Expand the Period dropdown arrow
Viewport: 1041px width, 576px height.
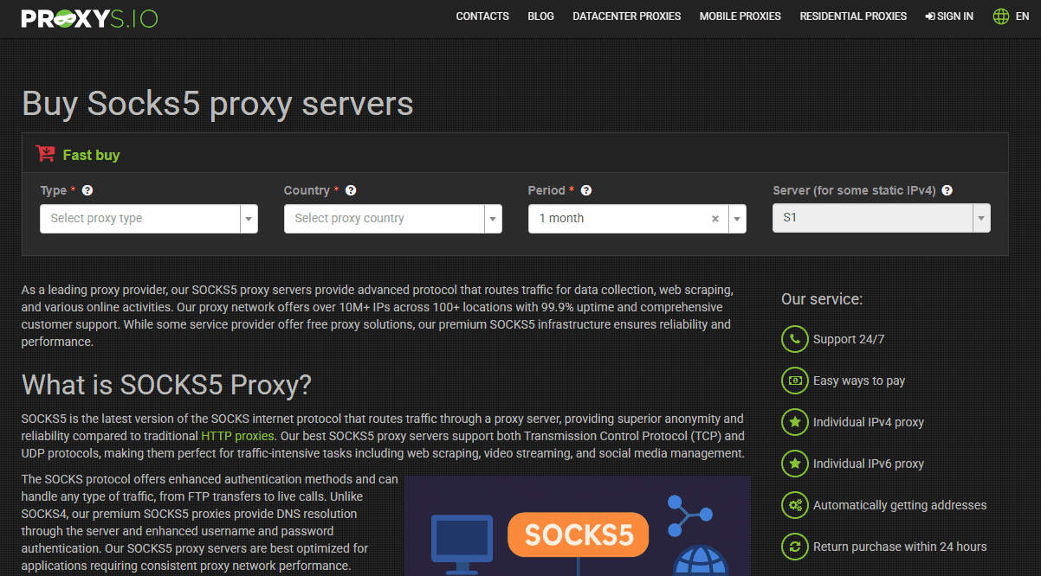(737, 219)
